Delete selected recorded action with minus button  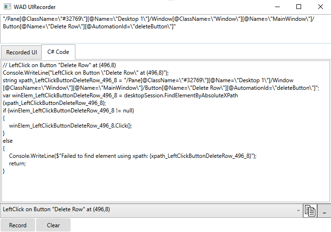(324, 211)
